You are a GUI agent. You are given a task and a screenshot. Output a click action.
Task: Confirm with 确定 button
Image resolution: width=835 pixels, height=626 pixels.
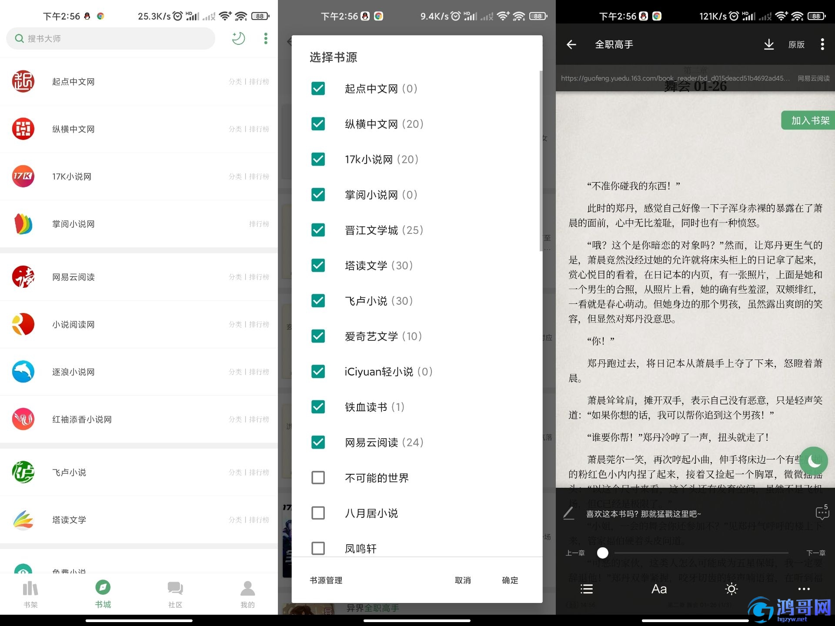[x=510, y=580]
